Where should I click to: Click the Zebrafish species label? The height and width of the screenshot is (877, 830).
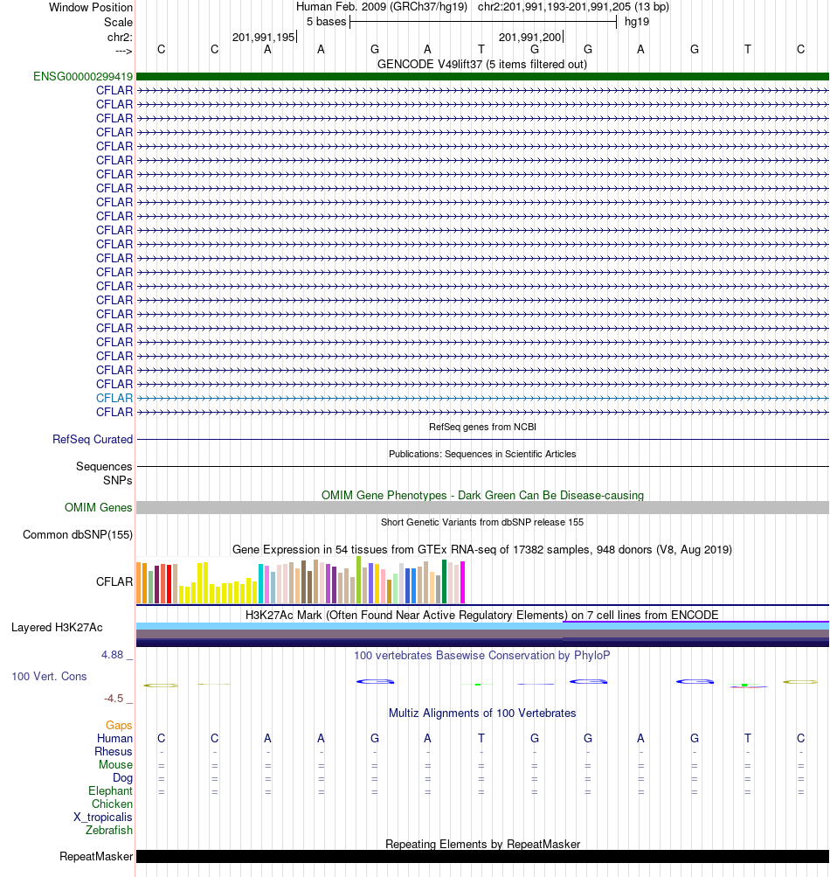pyautogui.click(x=109, y=830)
